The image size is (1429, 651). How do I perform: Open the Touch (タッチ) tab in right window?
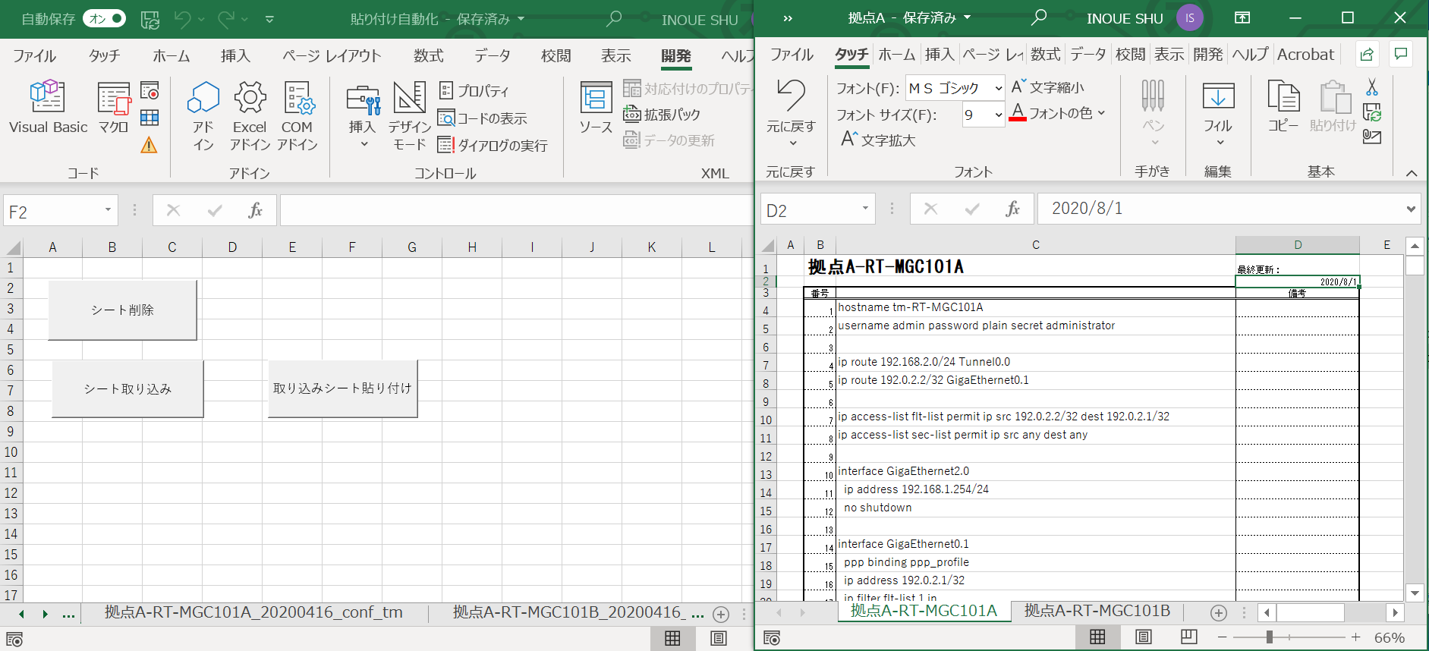[x=851, y=55]
